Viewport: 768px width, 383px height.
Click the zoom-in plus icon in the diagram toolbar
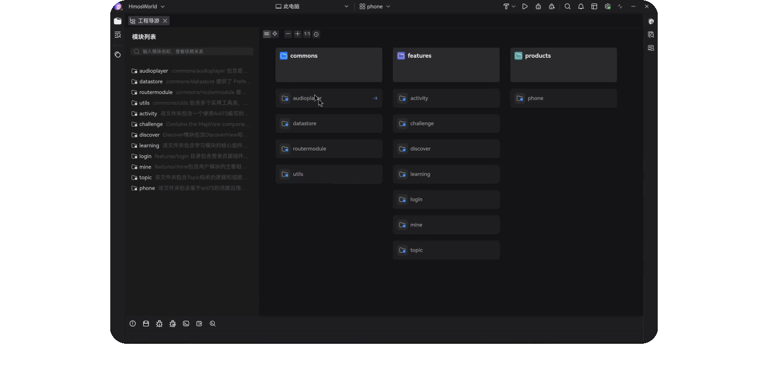[297, 34]
